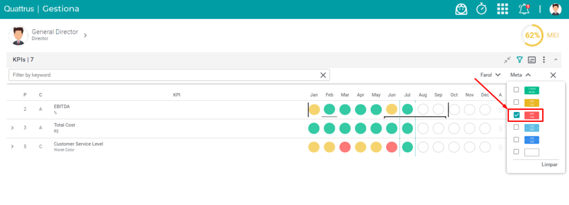Click Total Cost July green status circle
This screenshot has width=569, height=205.
407,128
